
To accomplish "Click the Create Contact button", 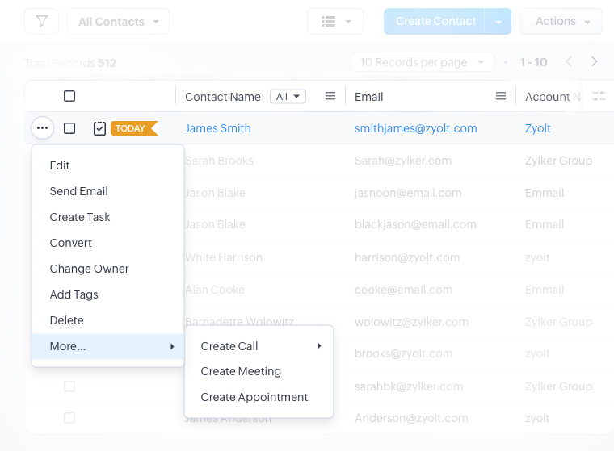I will 435,22.
